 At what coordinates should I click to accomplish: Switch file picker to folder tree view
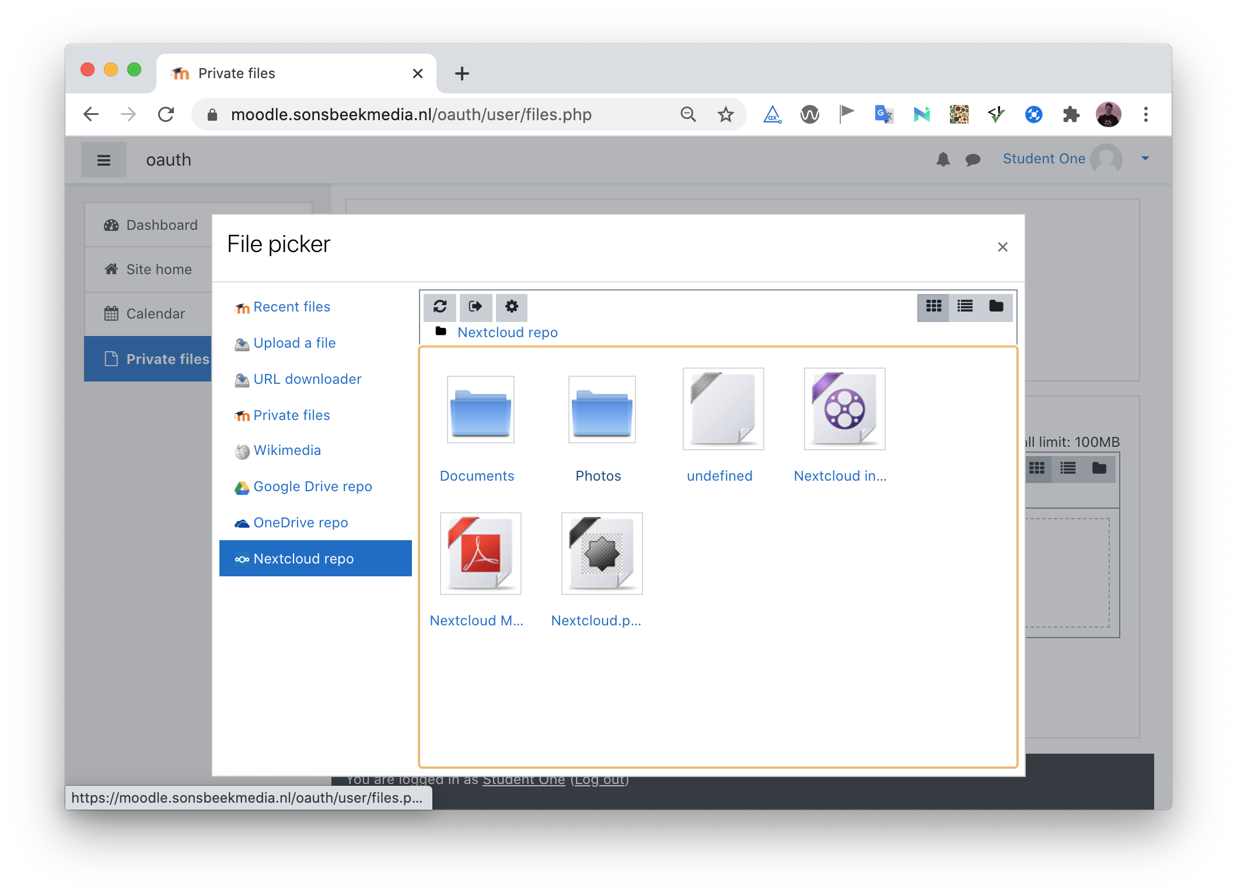coord(996,306)
